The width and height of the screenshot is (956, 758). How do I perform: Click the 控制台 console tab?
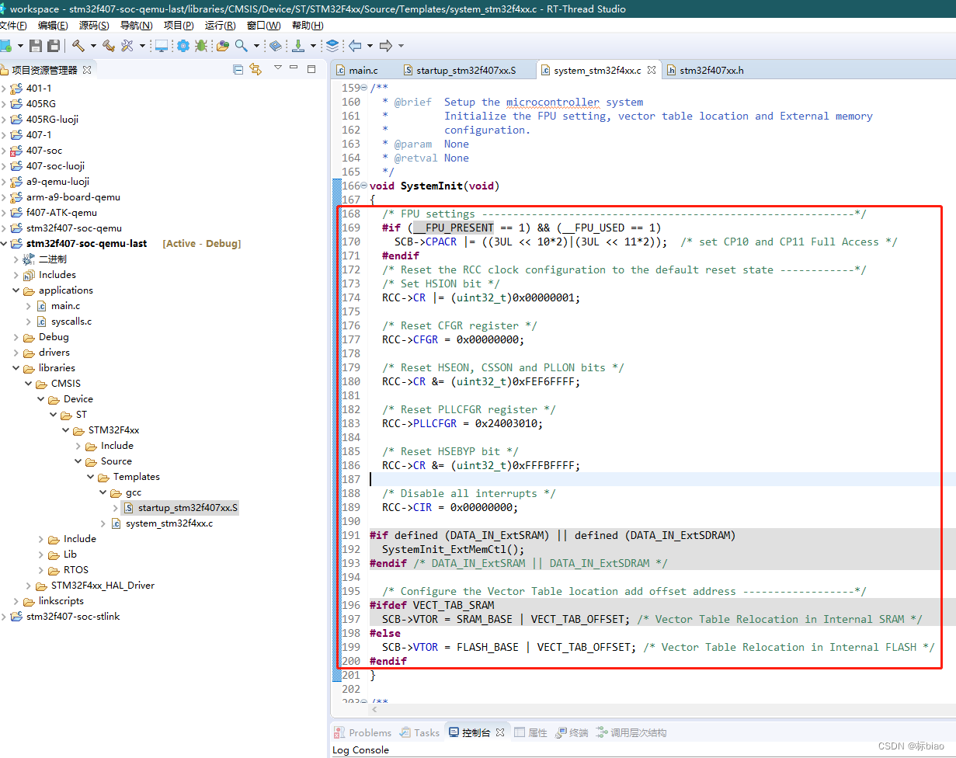(475, 732)
